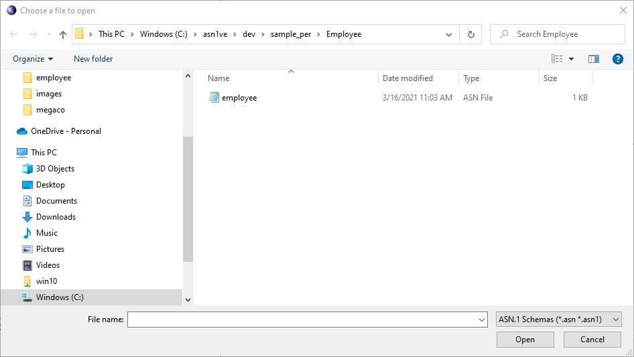
Task: Click the Refresh button in address bar
Action: pyautogui.click(x=470, y=34)
